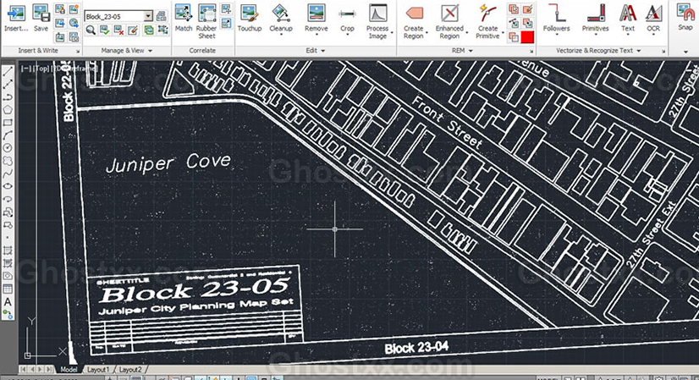699x380 pixels.
Task: Click the image with red X icon
Action: [118, 30]
